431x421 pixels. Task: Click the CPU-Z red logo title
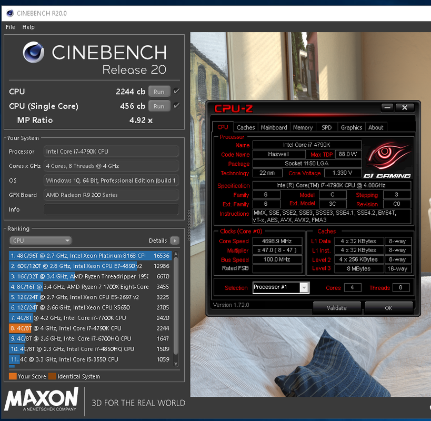233,108
